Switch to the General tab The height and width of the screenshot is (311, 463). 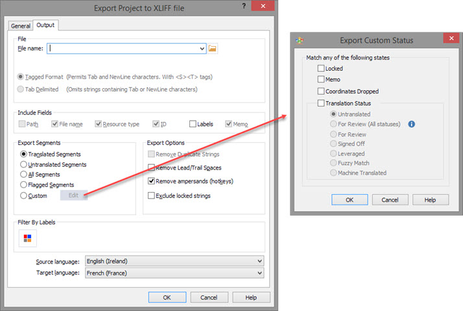point(20,26)
